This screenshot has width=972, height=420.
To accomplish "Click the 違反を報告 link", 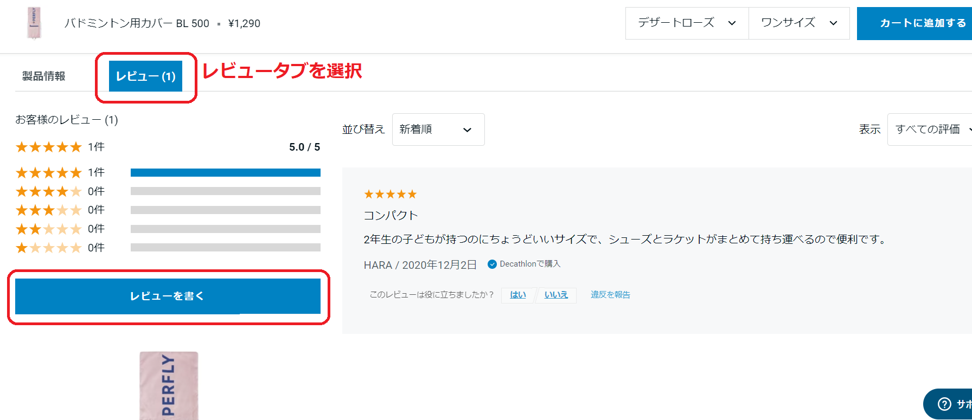I will click(x=610, y=295).
